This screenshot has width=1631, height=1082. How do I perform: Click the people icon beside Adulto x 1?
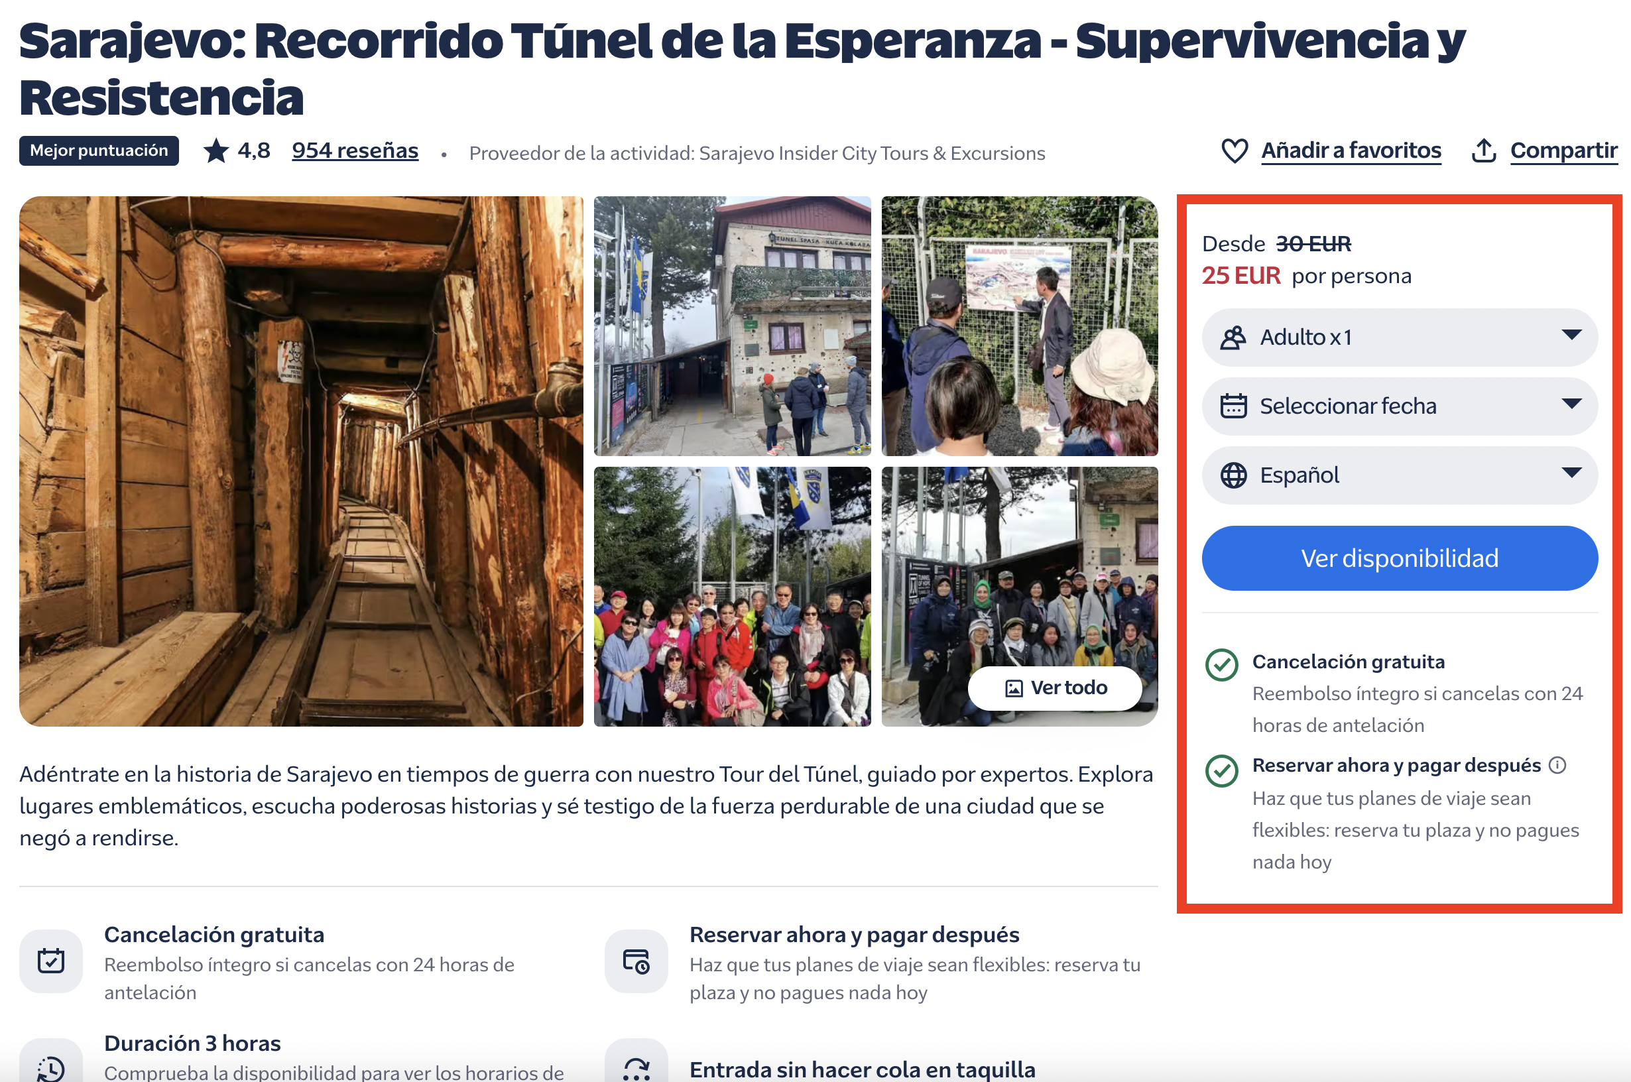tap(1234, 337)
